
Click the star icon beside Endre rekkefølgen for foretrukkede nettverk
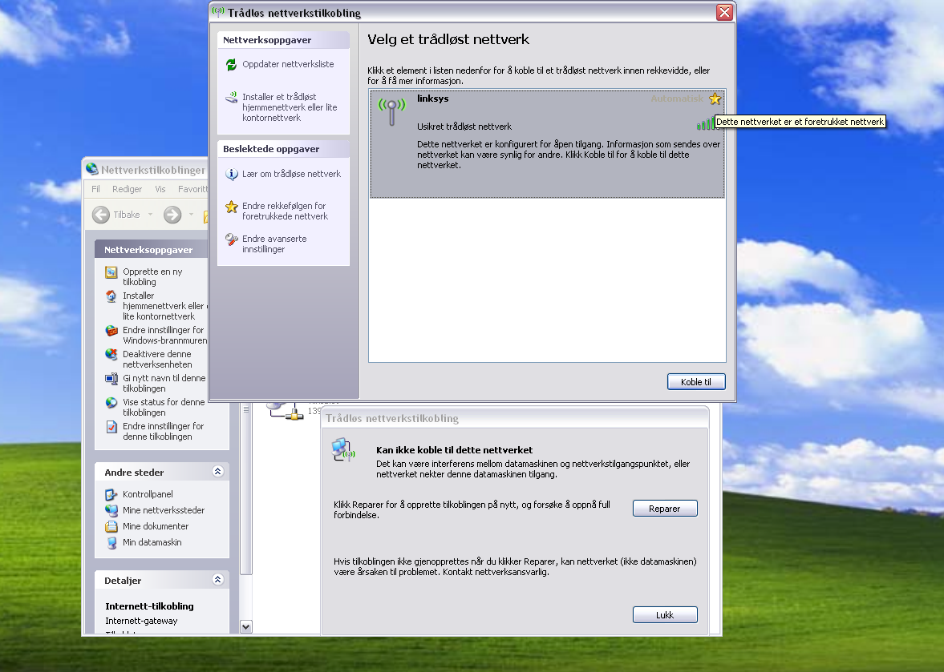coord(231,207)
